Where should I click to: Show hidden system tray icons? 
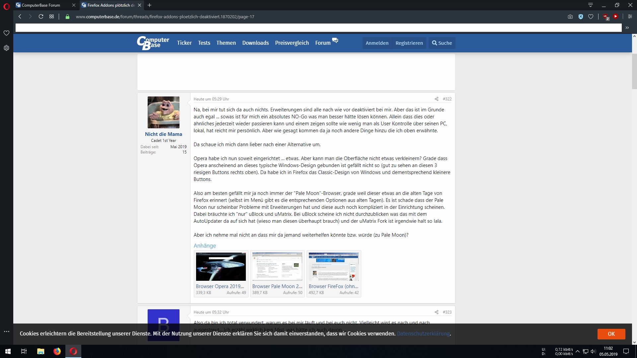click(x=578, y=351)
